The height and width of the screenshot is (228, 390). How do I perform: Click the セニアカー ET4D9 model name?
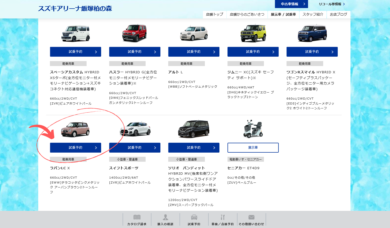coord(243,168)
